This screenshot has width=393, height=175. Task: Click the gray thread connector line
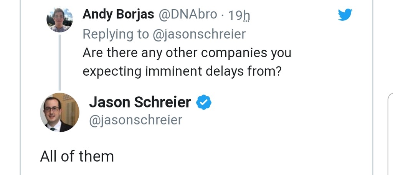pyautogui.click(x=59, y=63)
